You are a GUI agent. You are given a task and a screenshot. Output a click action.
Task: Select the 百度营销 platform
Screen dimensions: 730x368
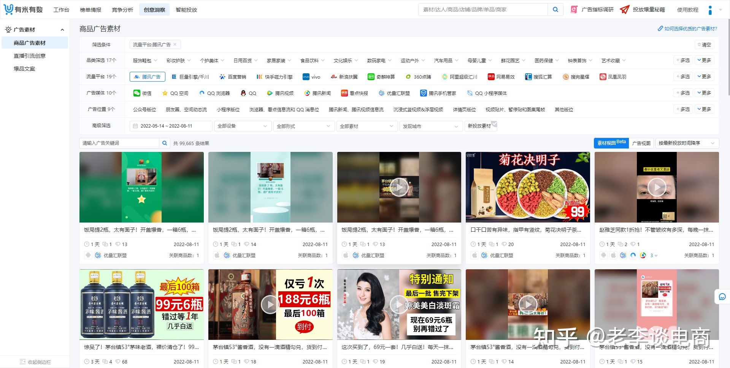click(x=233, y=77)
